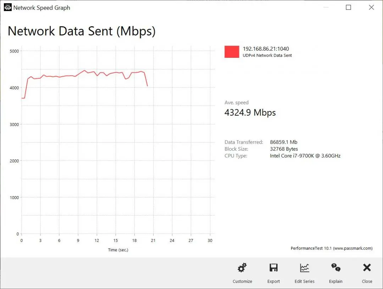Click the PassMark app icon in title bar
The width and height of the screenshot is (383, 289).
(x=7, y=7)
